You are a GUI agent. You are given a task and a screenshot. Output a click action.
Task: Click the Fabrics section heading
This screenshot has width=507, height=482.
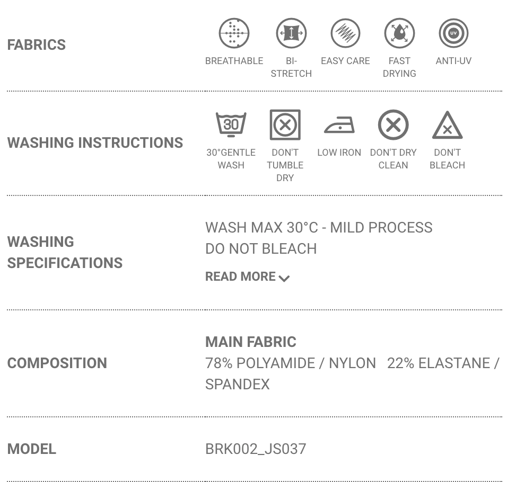37,44
